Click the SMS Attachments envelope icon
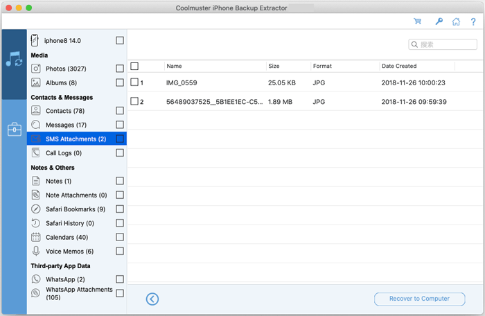 tap(36, 139)
